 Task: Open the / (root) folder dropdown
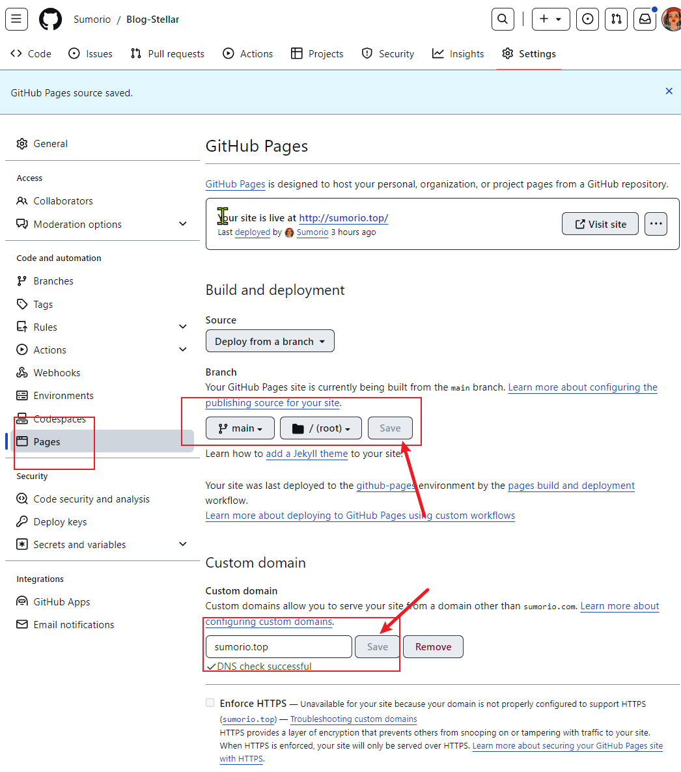point(320,428)
